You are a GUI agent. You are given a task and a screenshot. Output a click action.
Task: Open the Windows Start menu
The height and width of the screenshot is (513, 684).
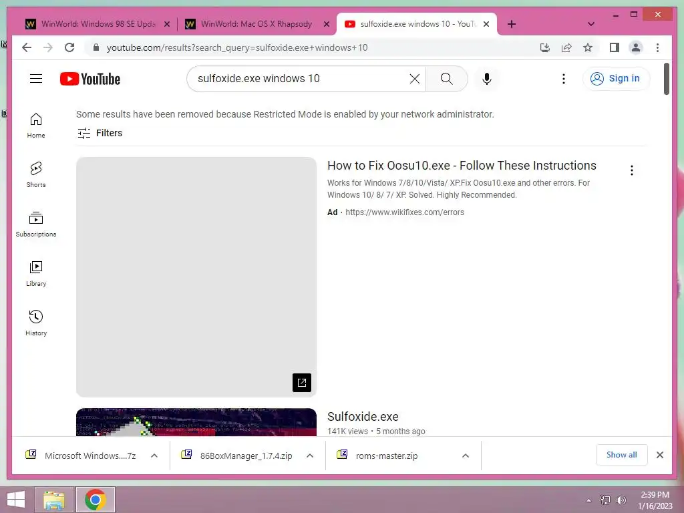[x=16, y=500]
